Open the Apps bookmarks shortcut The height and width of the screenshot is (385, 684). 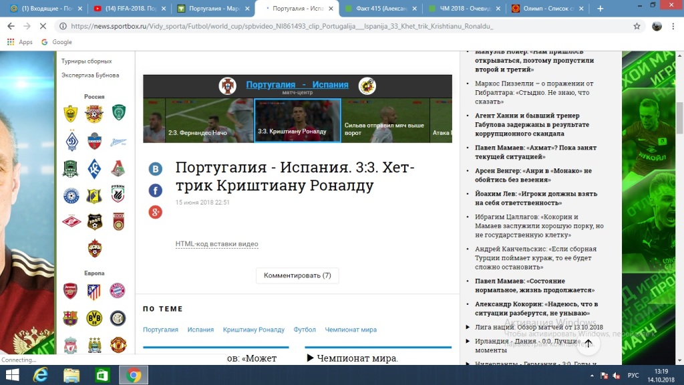(20, 42)
